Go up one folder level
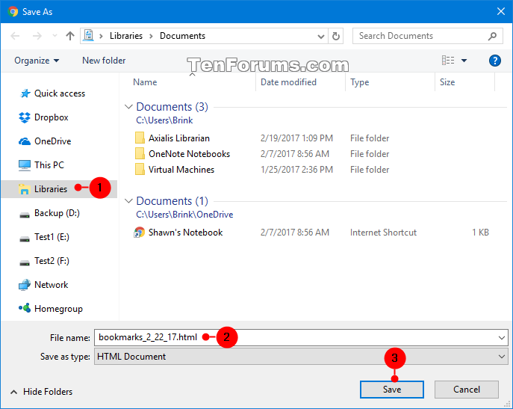This screenshot has width=513, height=409. pyautogui.click(x=70, y=36)
